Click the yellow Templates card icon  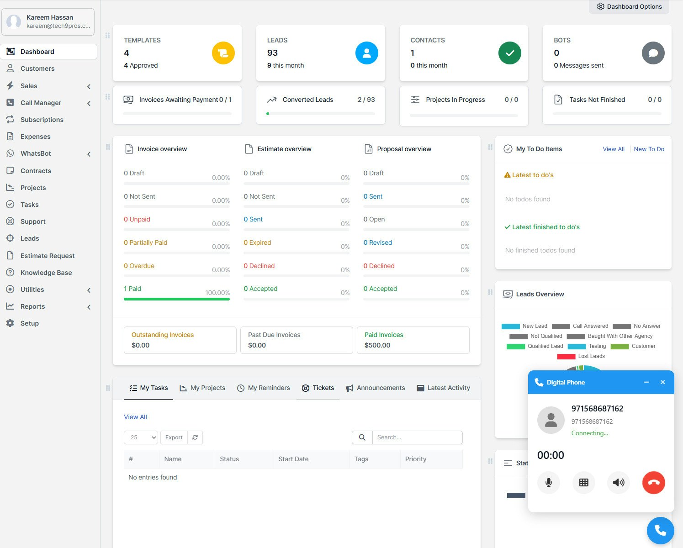[223, 53]
